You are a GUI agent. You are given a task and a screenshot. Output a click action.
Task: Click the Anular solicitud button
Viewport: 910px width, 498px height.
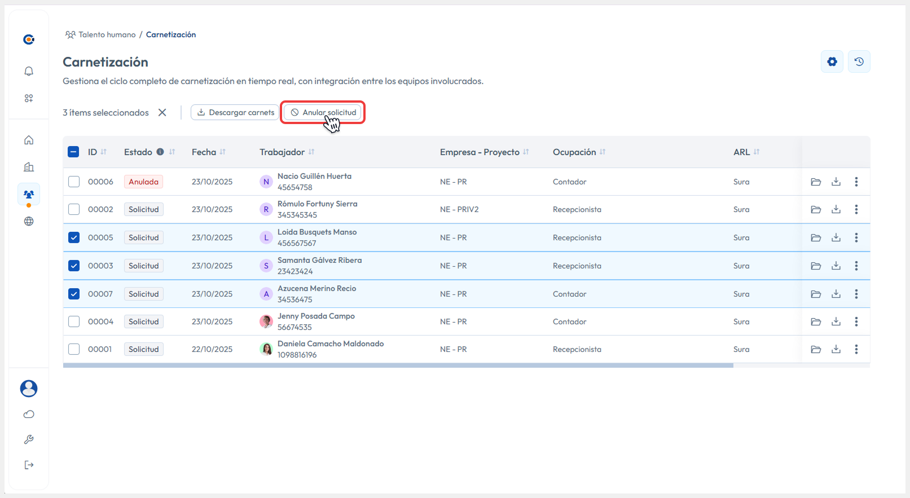[323, 112]
